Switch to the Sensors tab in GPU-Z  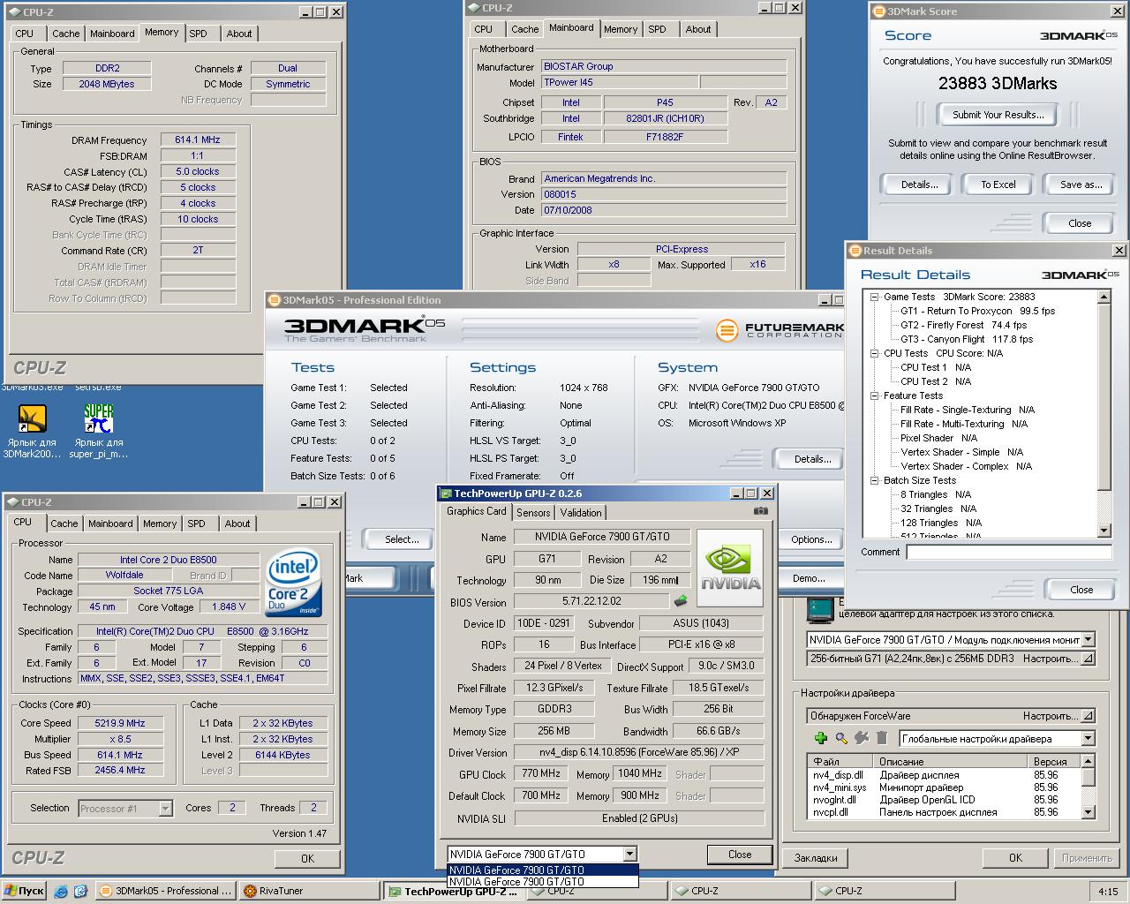[533, 512]
